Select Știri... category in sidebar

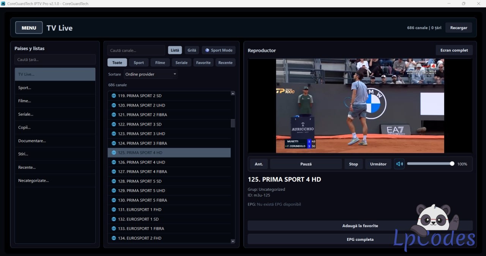pyautogui.click(x=55, y=154)
